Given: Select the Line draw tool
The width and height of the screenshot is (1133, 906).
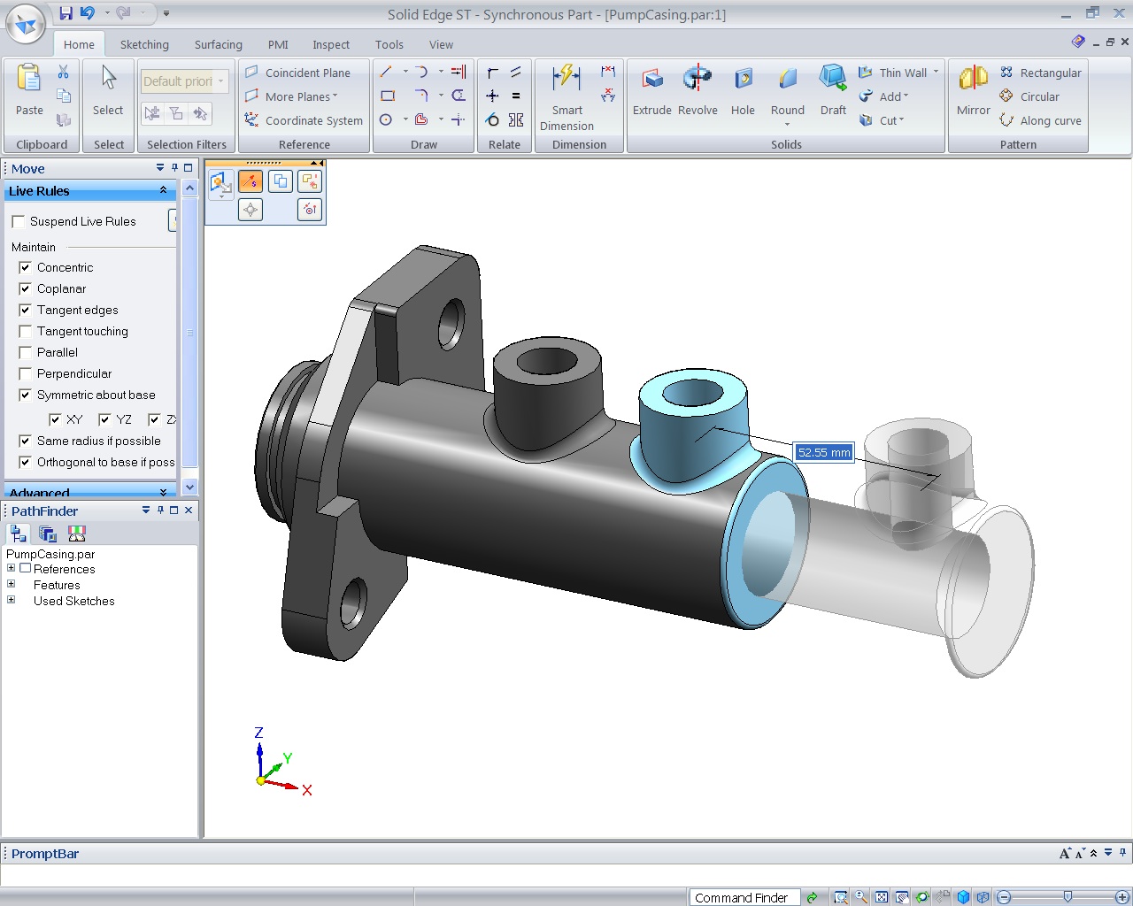Looking at the screenshot, I should coord(386,72).
